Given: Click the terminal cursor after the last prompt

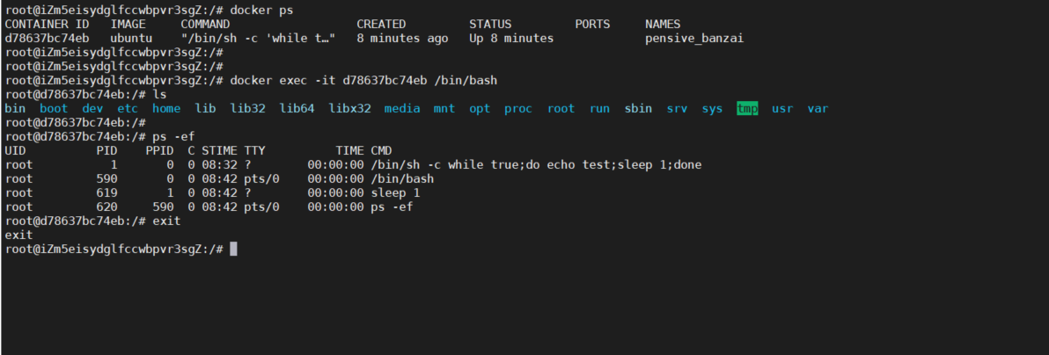Looking at the screenshot, I should (x=233, y=249).
